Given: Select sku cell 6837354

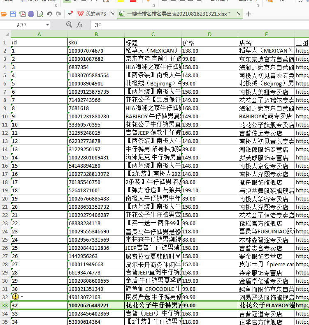Looking at the screenshot, I should click(96, 67).
